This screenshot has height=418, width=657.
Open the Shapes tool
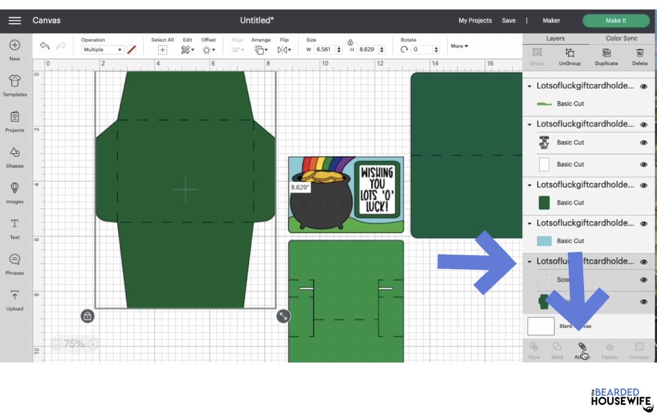click(x=15, y=157)
